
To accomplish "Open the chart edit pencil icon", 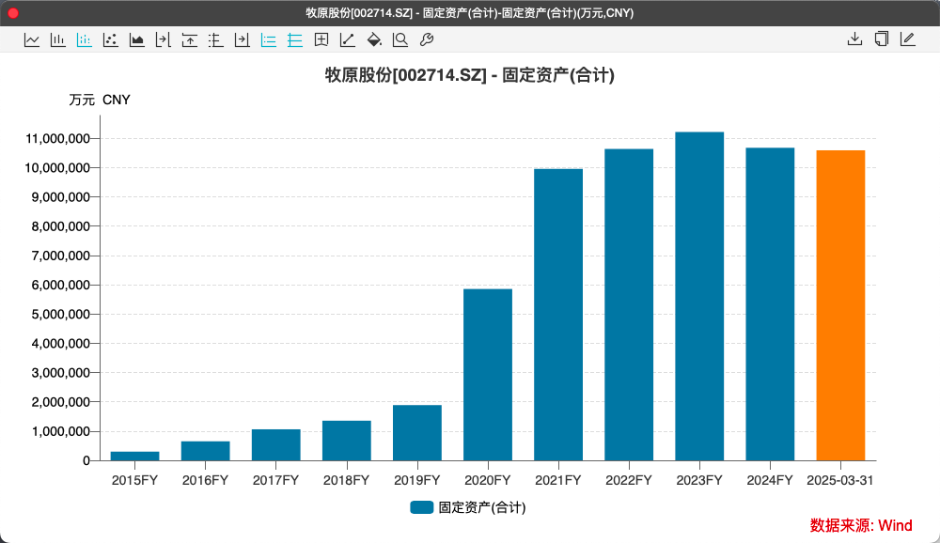I will (907, 39).
